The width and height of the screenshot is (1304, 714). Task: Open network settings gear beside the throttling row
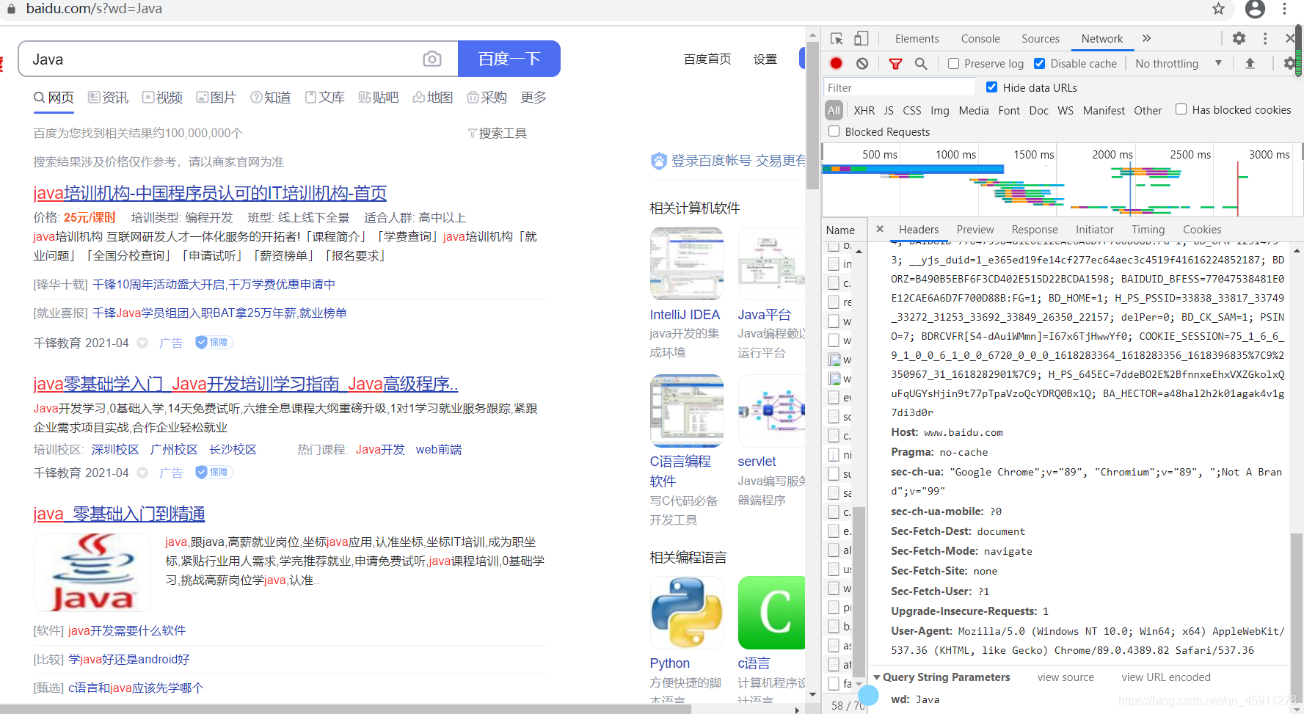click(x=1289, y=64)
